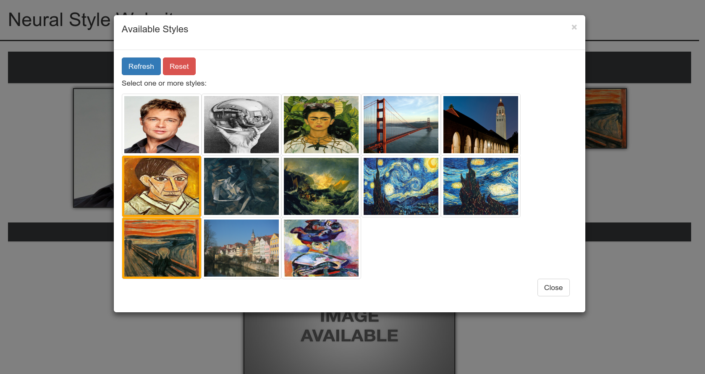Click the blue Refresh button
Viewport: 705px width, 374px height.
coord(141,66)
